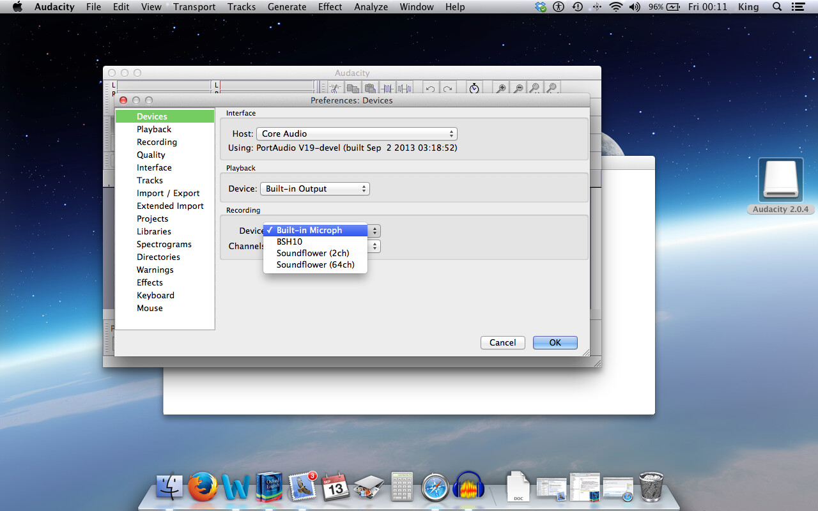Select Import / Export in preferences sidebar
The image size is (818, 511).
click(165, 193)
